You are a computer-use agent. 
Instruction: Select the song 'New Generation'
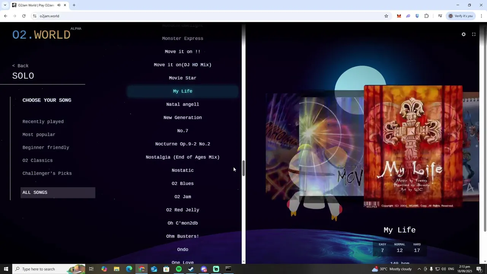click(x=183, y=118)
